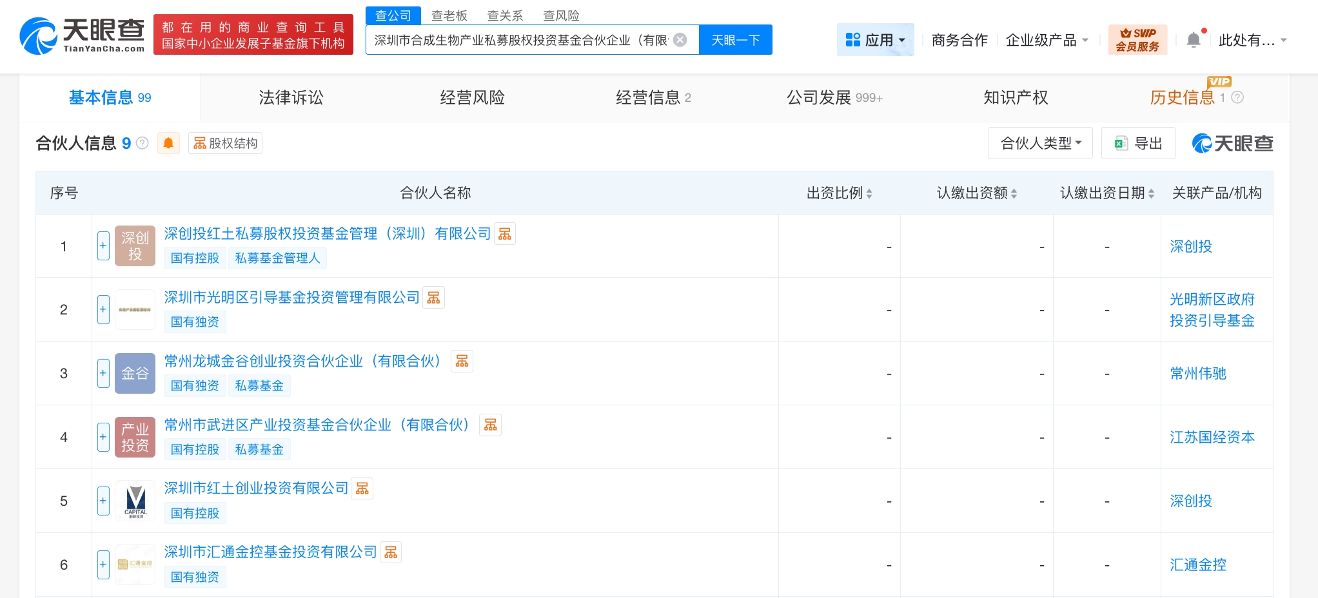This screenshot has height=598, width=1318.
Task: Click the 天眼查 logo to go home
Action: pos(83,35)
